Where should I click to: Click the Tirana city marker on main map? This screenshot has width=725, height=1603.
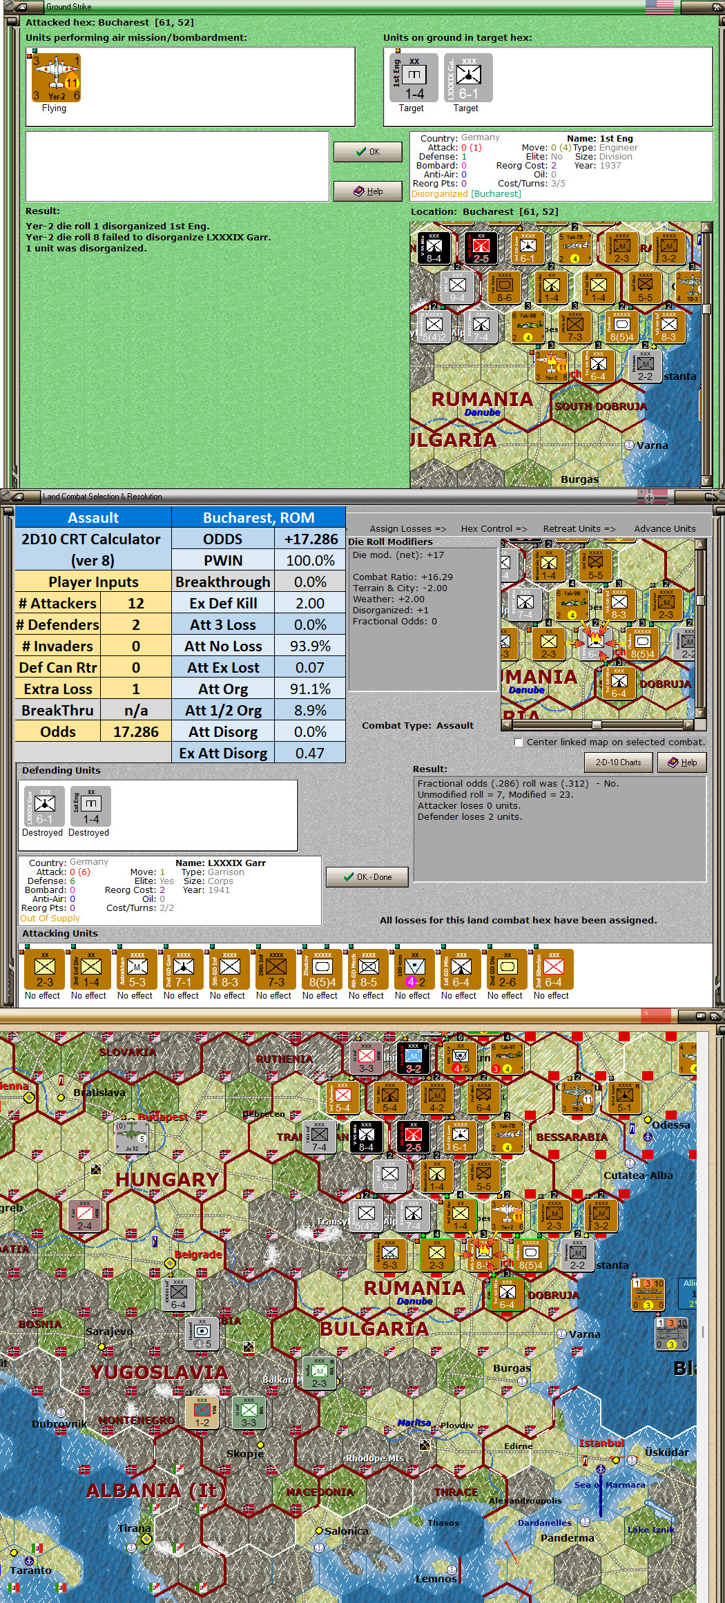tap(146, 1539)
